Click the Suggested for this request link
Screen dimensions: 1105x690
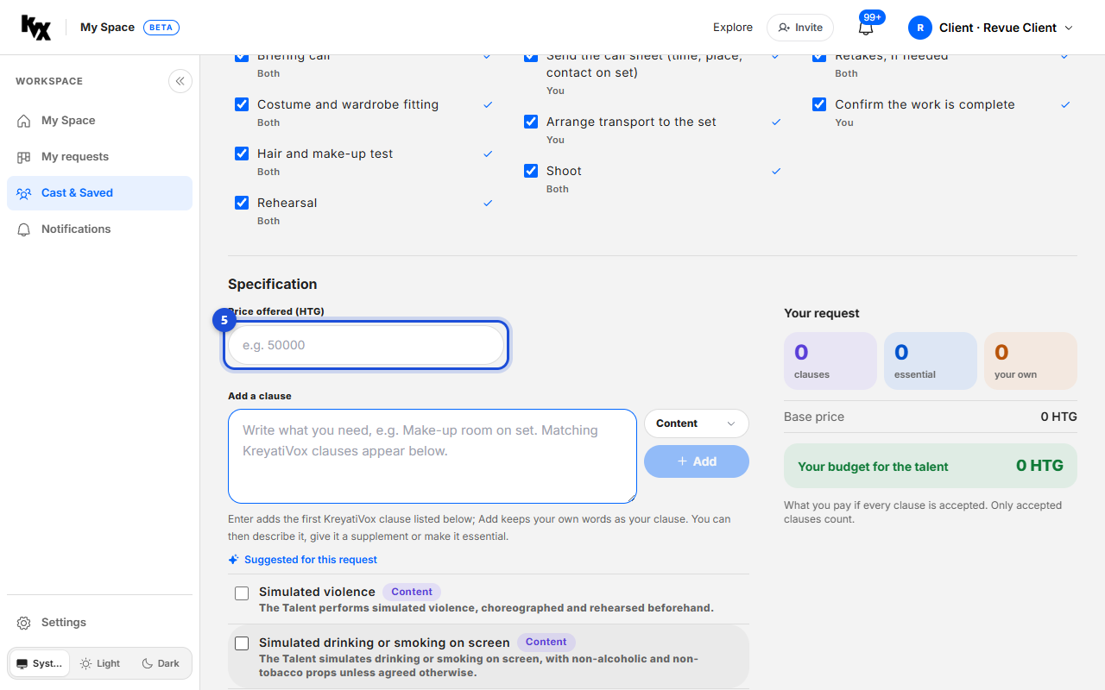[303, 560]
